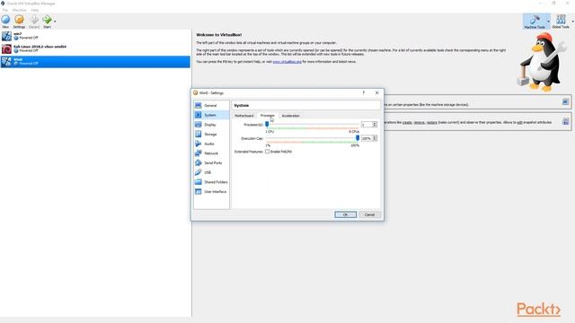575x323 pixels.
Task: Open Audio settings category
Action: point(212,144)
